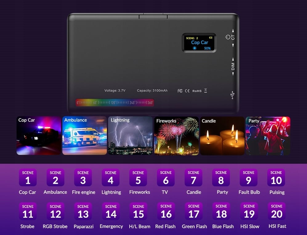Select Scene 12 RGB Strobe badge
This screenshot has width=307, height=235.
pyautogui.click(x=55, y=211)
